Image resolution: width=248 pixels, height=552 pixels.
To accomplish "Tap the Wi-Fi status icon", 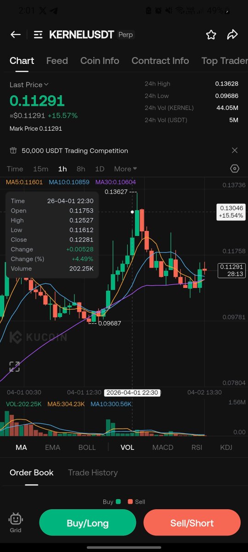I will [x=180, y=10].
